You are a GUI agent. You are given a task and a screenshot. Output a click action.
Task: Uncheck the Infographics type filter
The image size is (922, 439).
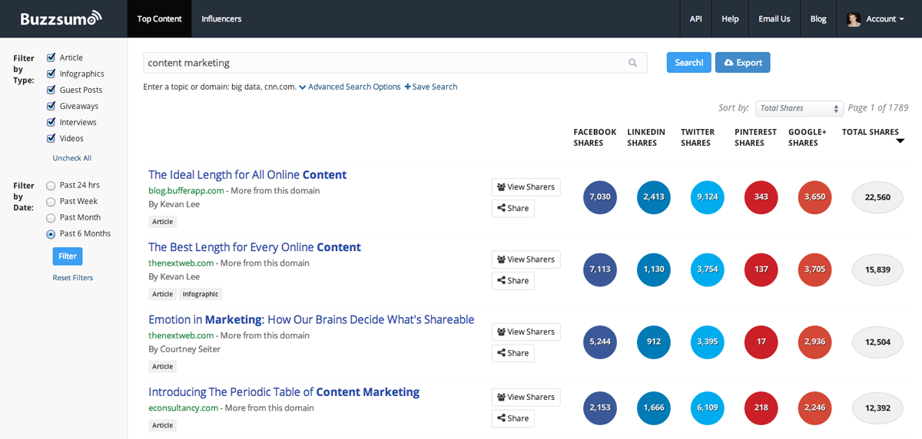coord(51,74)
